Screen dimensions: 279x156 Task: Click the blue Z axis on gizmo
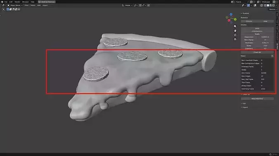(x=231, y=14)
